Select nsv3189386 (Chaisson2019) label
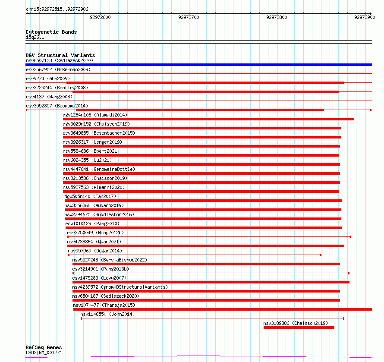The image size is (384, 362). coord(296,323)
